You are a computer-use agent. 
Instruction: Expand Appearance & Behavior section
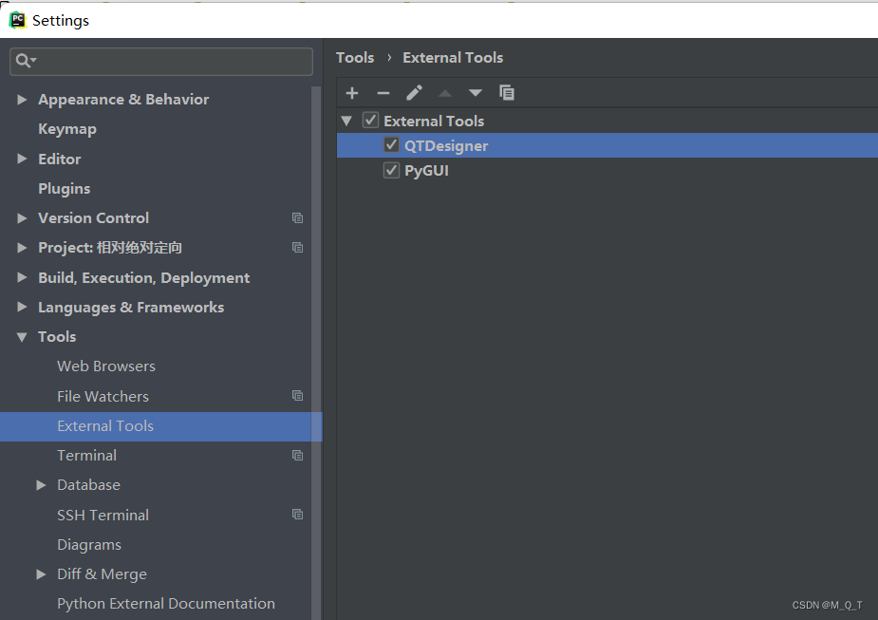coord(22,100)
